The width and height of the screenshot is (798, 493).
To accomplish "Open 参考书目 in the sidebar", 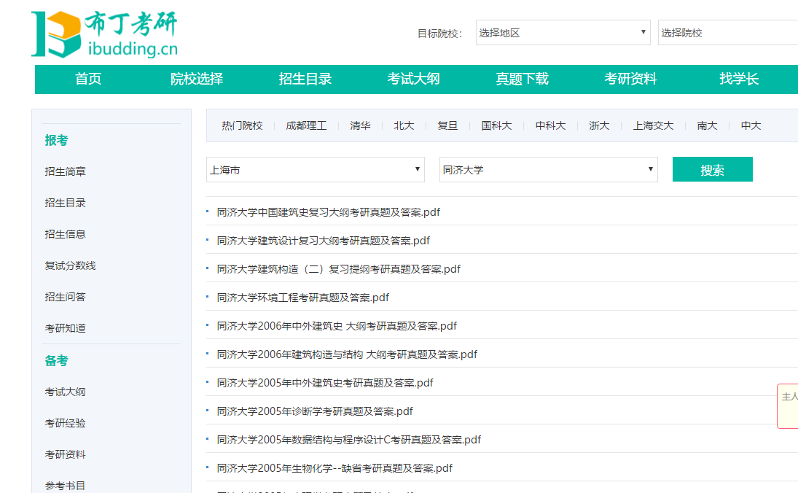I will coord(65,486).
